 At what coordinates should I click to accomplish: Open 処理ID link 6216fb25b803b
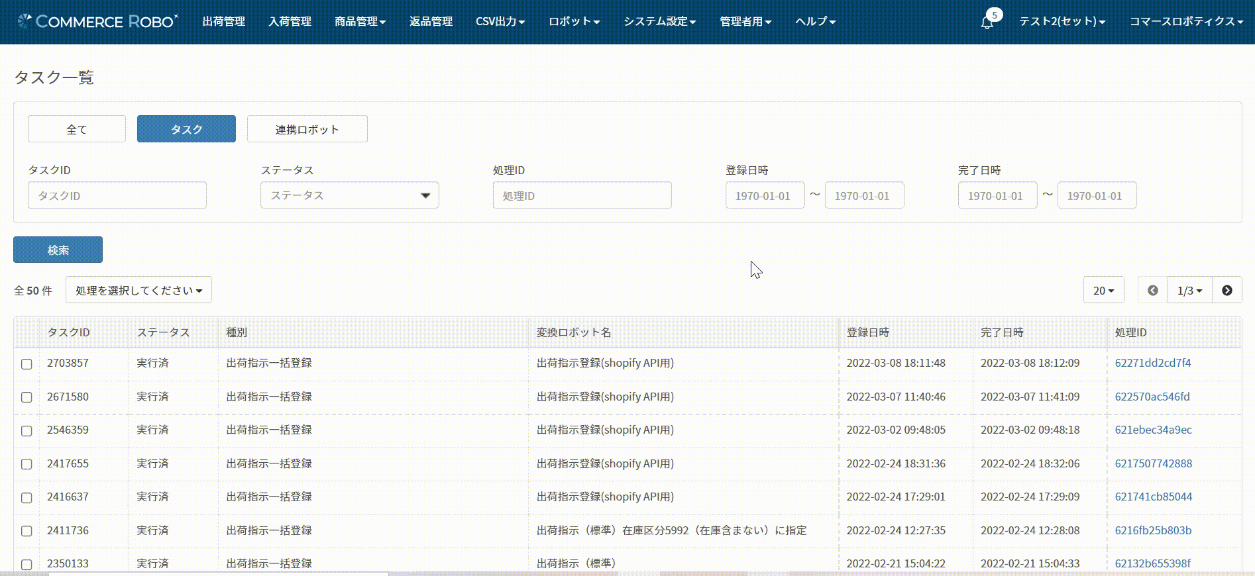(1153, 530)
